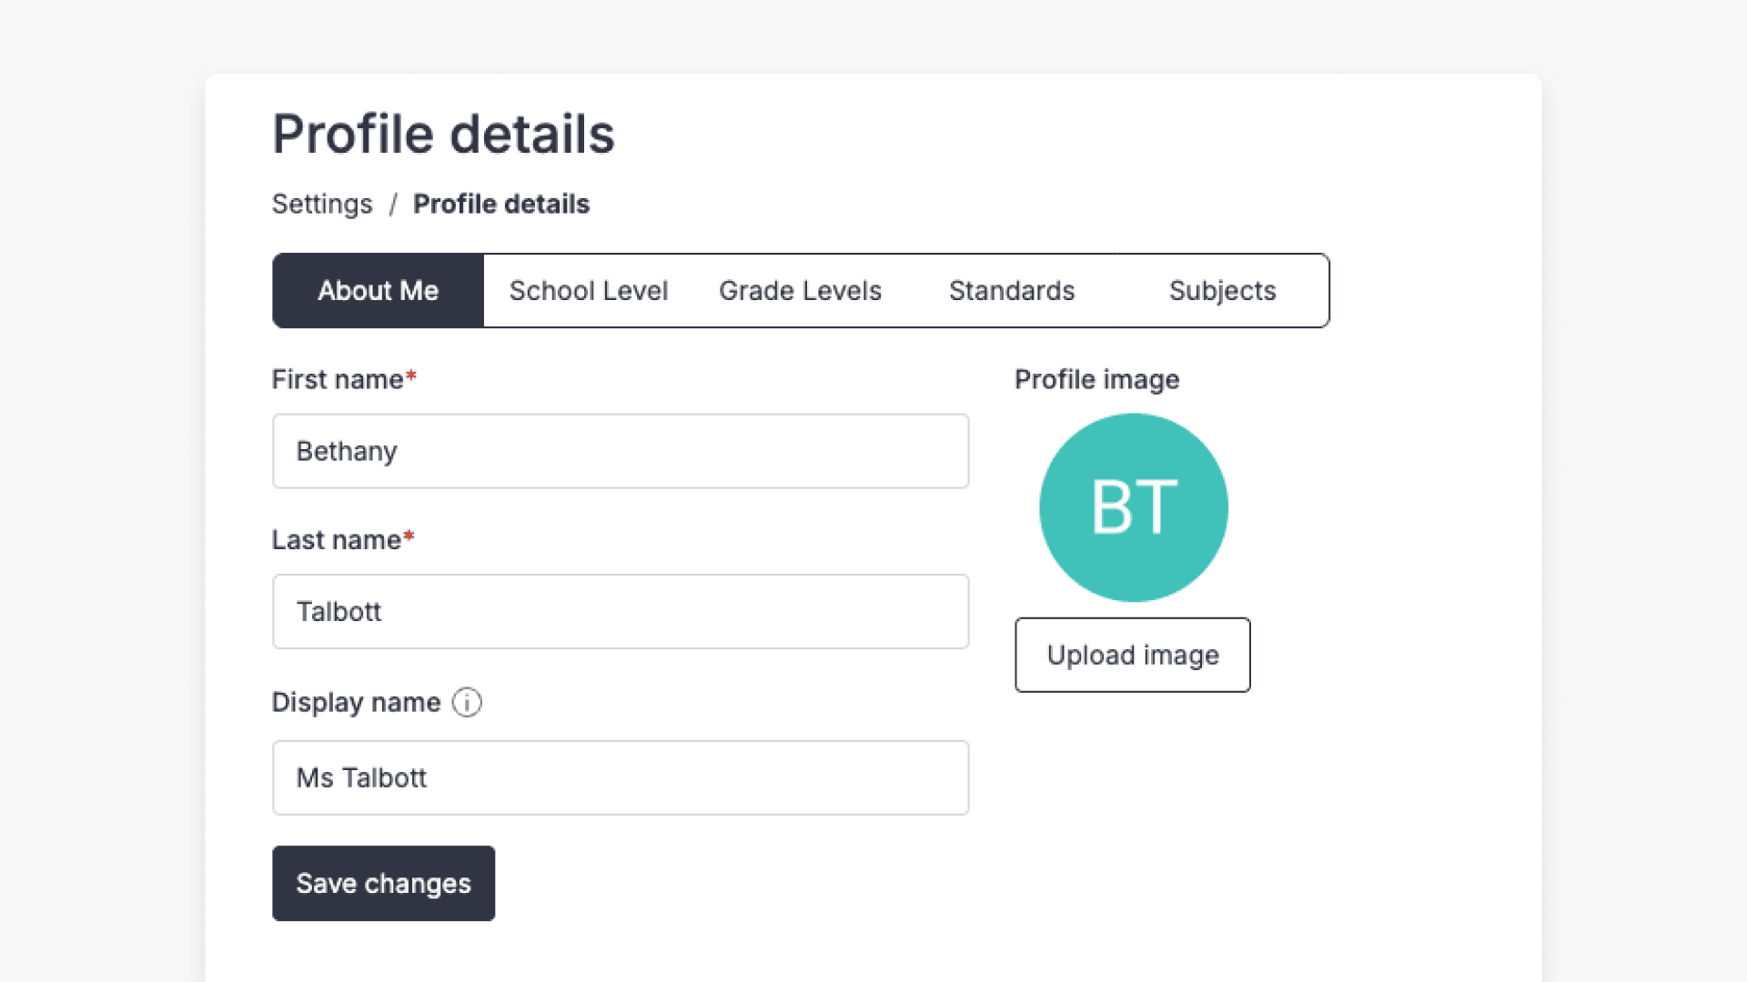
Task: Click the Profile image label
Action: point(1097,380)
